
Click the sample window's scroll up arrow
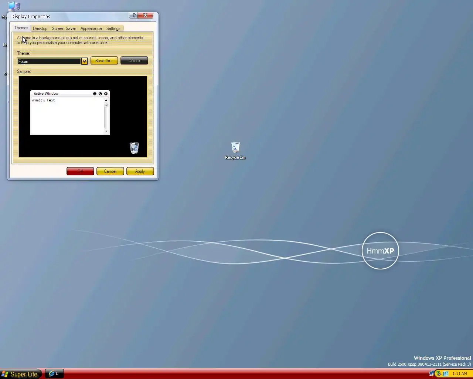pyautogui.click(x=106, y=100)
